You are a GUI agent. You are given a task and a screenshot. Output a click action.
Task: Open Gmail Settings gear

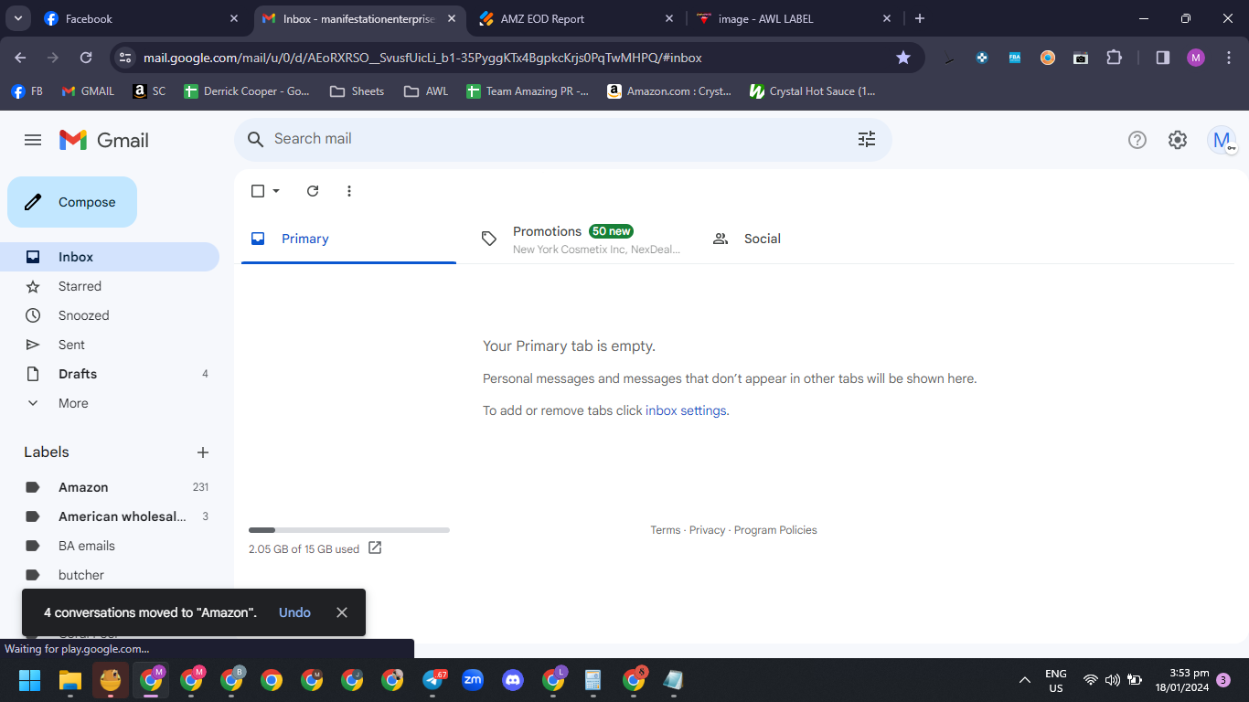click(x=1178, y=140)
